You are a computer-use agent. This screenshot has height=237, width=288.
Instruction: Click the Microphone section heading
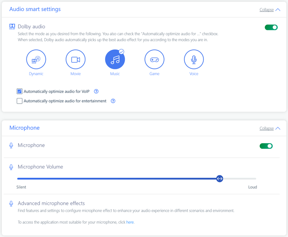[25, 128]
